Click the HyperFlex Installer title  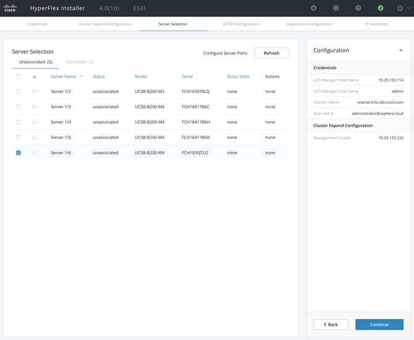57,8
